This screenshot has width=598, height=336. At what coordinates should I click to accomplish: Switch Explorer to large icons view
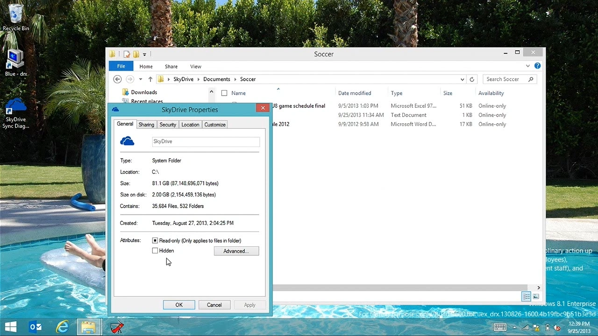click(x=536, y=296)
